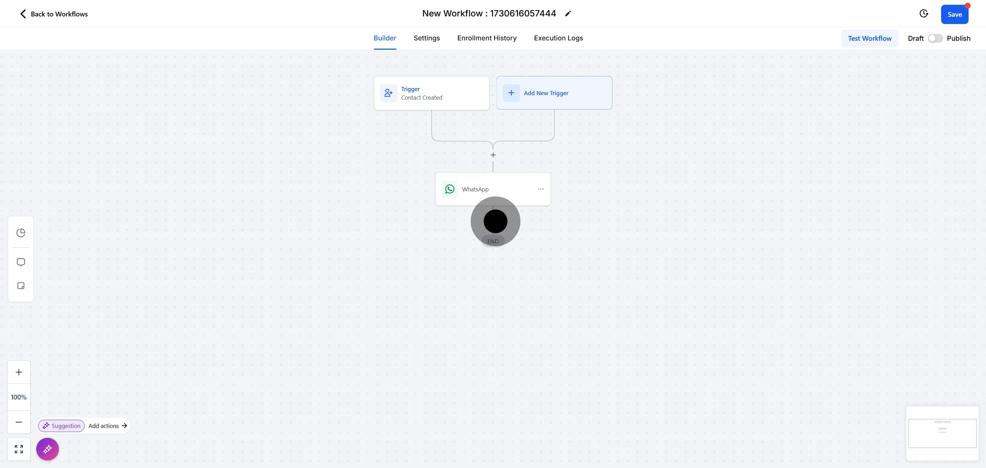Image resolution: width=986 pixels, height=468 pixels.
Task: Click the Save button
Action: 954,14
